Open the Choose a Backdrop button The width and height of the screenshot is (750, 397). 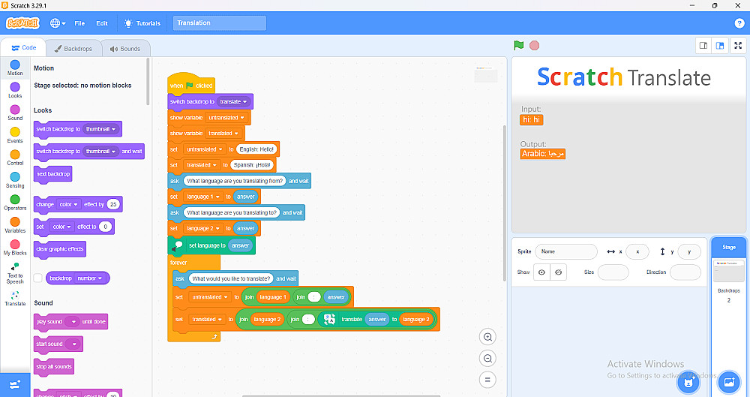click(729, 382)
